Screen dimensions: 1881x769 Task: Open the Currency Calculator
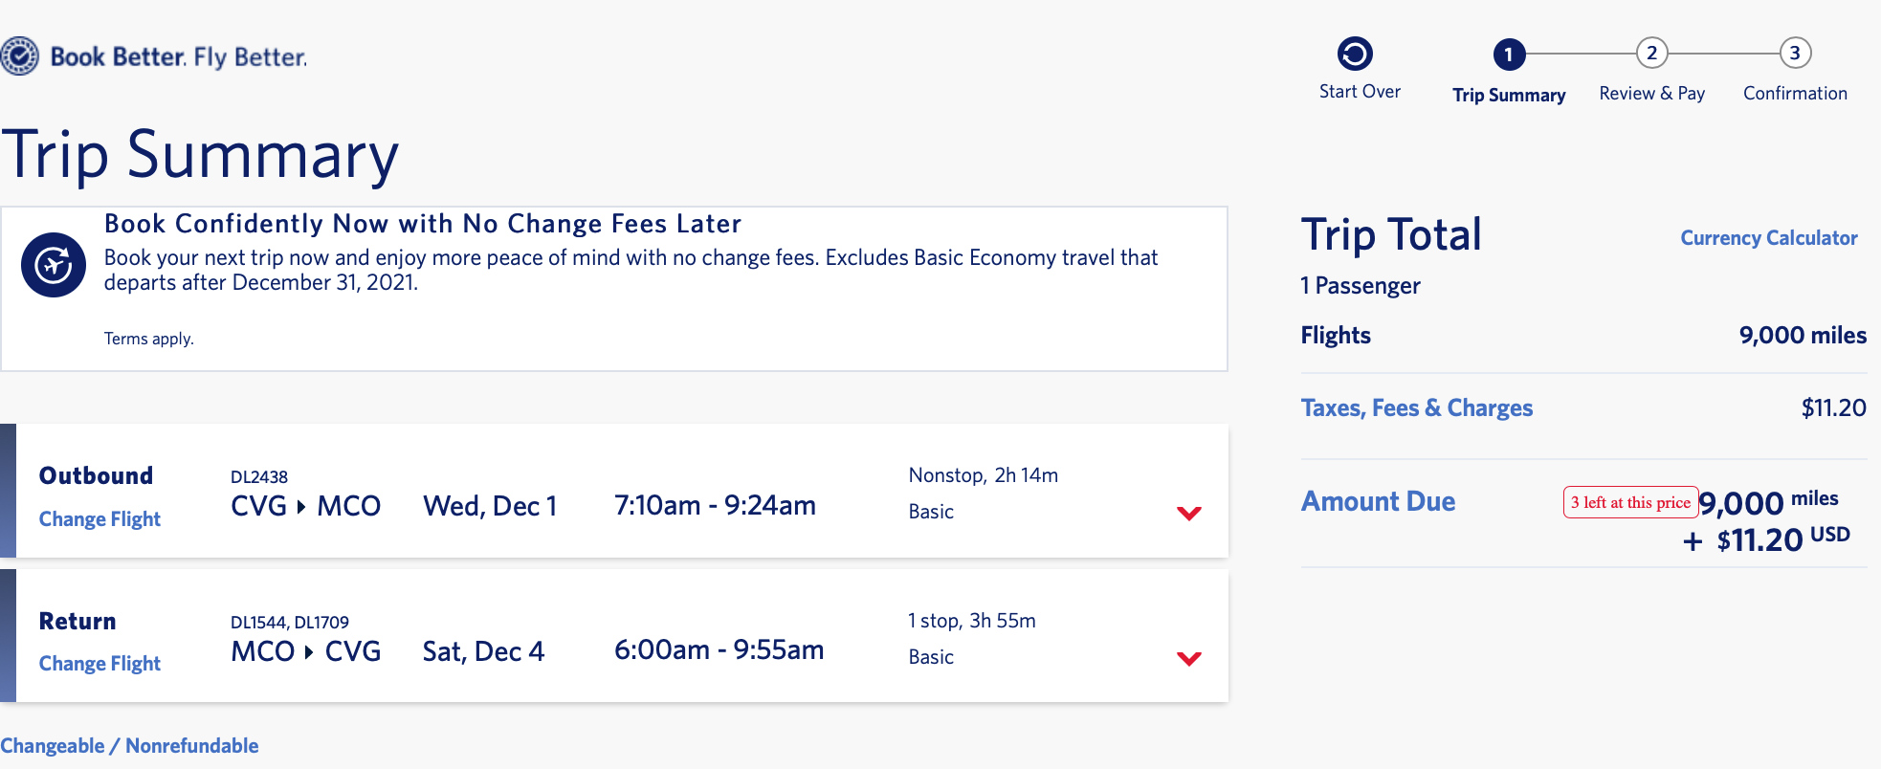1768,238
